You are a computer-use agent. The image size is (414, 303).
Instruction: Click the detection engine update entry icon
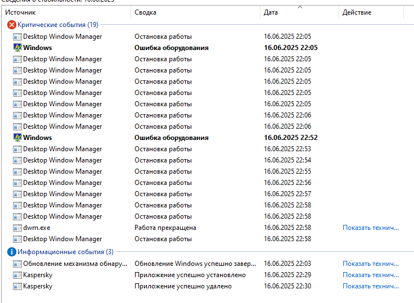tap(17, 264)
